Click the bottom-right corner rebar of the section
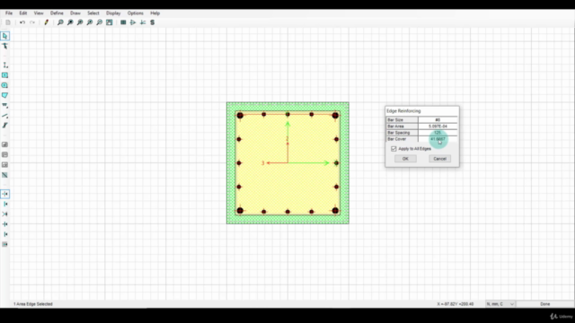Screen dimensions: 575x323 pyautogui.click(x=335, y=211)
